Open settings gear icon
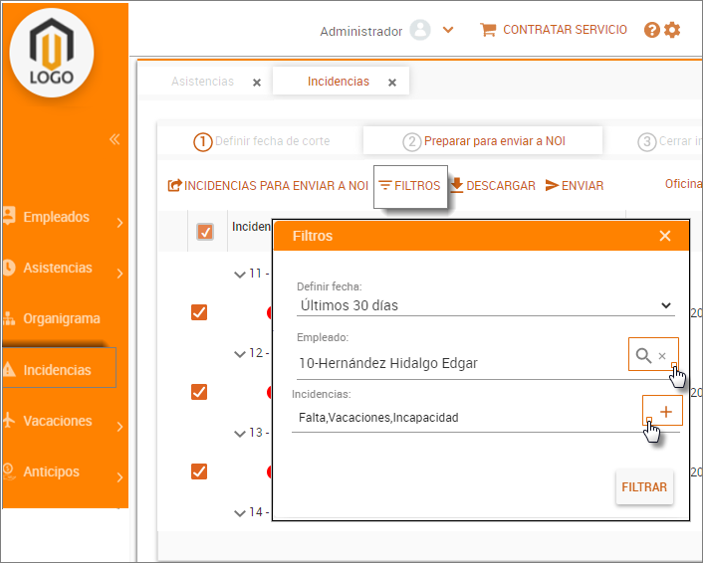 click(672, 30)
